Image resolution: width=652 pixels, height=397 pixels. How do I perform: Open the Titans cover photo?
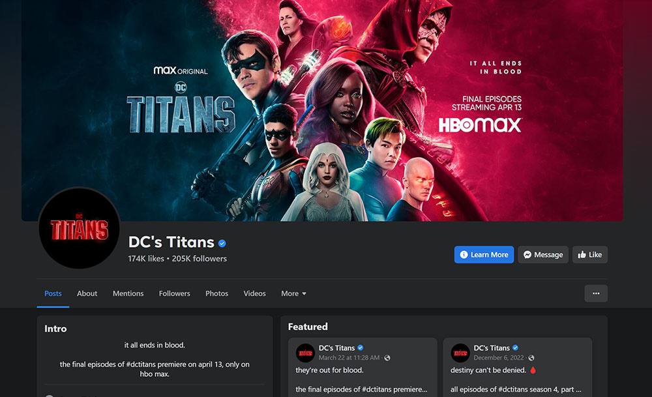click(x=322, y=111)
